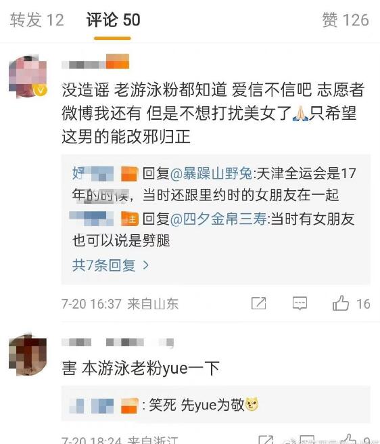Image resolution: width=380 pixels, height=444 pixels.
Task: Like the comment with 16 thumbs up
Action: 341,303
